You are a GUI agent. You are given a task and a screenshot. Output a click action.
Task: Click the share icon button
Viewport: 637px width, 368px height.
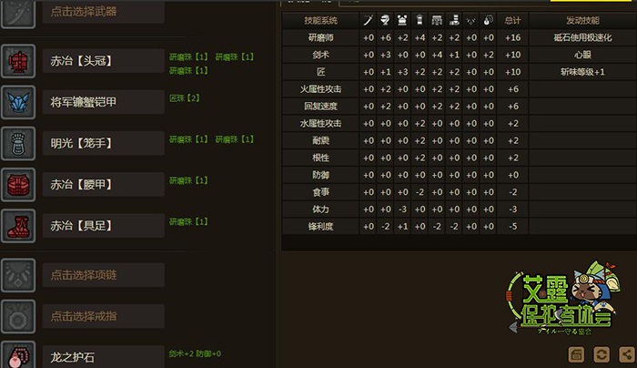[627, 354]
